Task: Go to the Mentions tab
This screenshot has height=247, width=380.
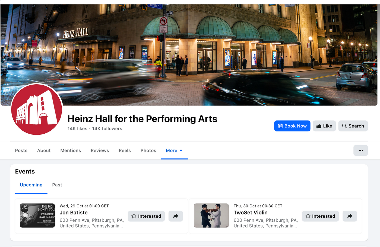Action: [x=71, y=150]
